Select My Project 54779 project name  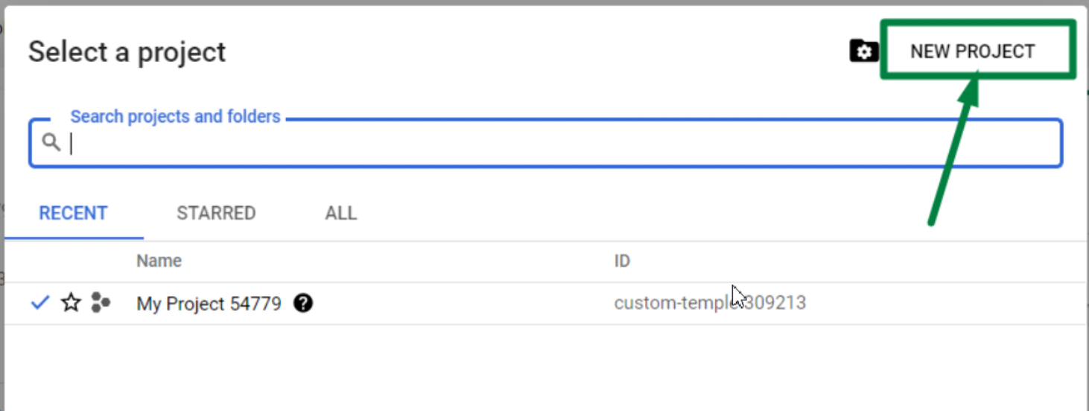coord(209,304)
